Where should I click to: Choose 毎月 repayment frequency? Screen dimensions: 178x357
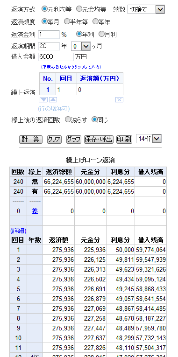[44, 21]
